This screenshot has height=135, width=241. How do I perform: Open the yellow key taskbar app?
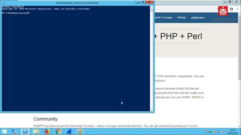[x=80, y=132]
